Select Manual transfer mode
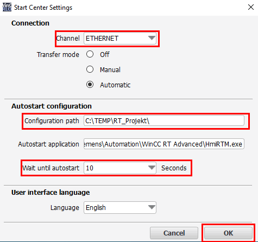258x242 pixels. click(x=90, y=69)
